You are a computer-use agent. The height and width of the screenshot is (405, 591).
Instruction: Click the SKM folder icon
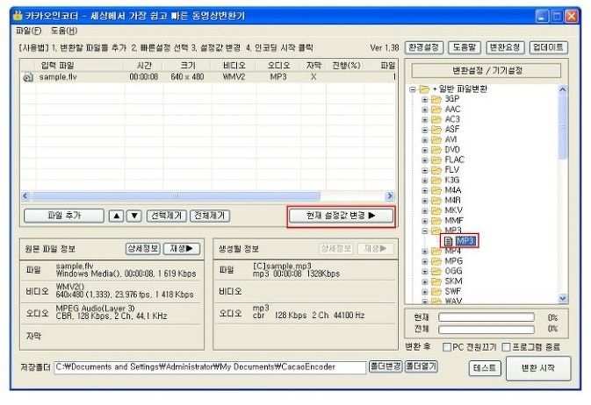(436, 281)
